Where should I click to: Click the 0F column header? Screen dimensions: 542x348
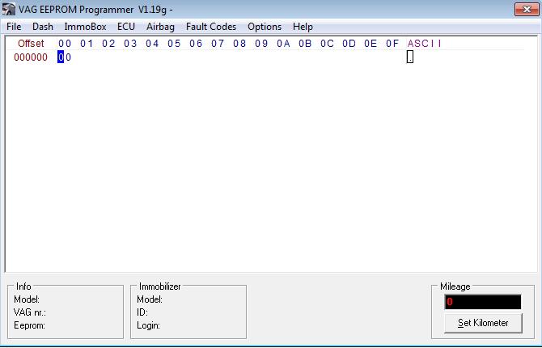click(x=392, y=44)
